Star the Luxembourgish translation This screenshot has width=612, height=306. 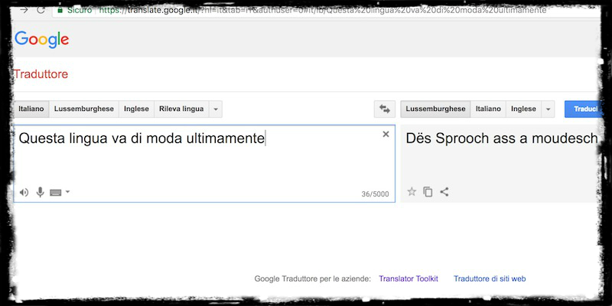(x=412, y=191)
